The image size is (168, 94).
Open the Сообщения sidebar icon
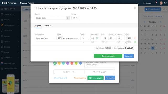(x=2, y=31)
